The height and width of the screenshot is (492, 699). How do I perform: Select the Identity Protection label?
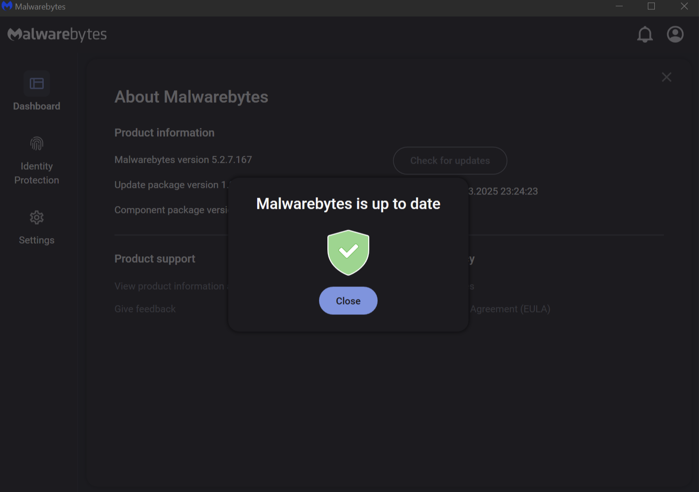coord(37,173)
